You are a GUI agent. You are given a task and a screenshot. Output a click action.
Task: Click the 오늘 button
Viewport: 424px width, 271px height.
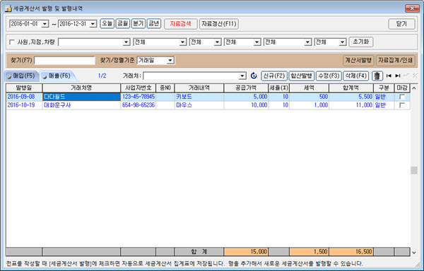(107, 24)
